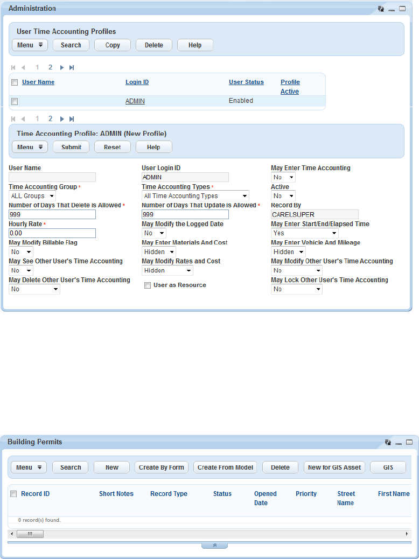The width and height of the screenshot is (419, 559).
Task: Click New for GIS Asset button
Action: click(334, 467)
